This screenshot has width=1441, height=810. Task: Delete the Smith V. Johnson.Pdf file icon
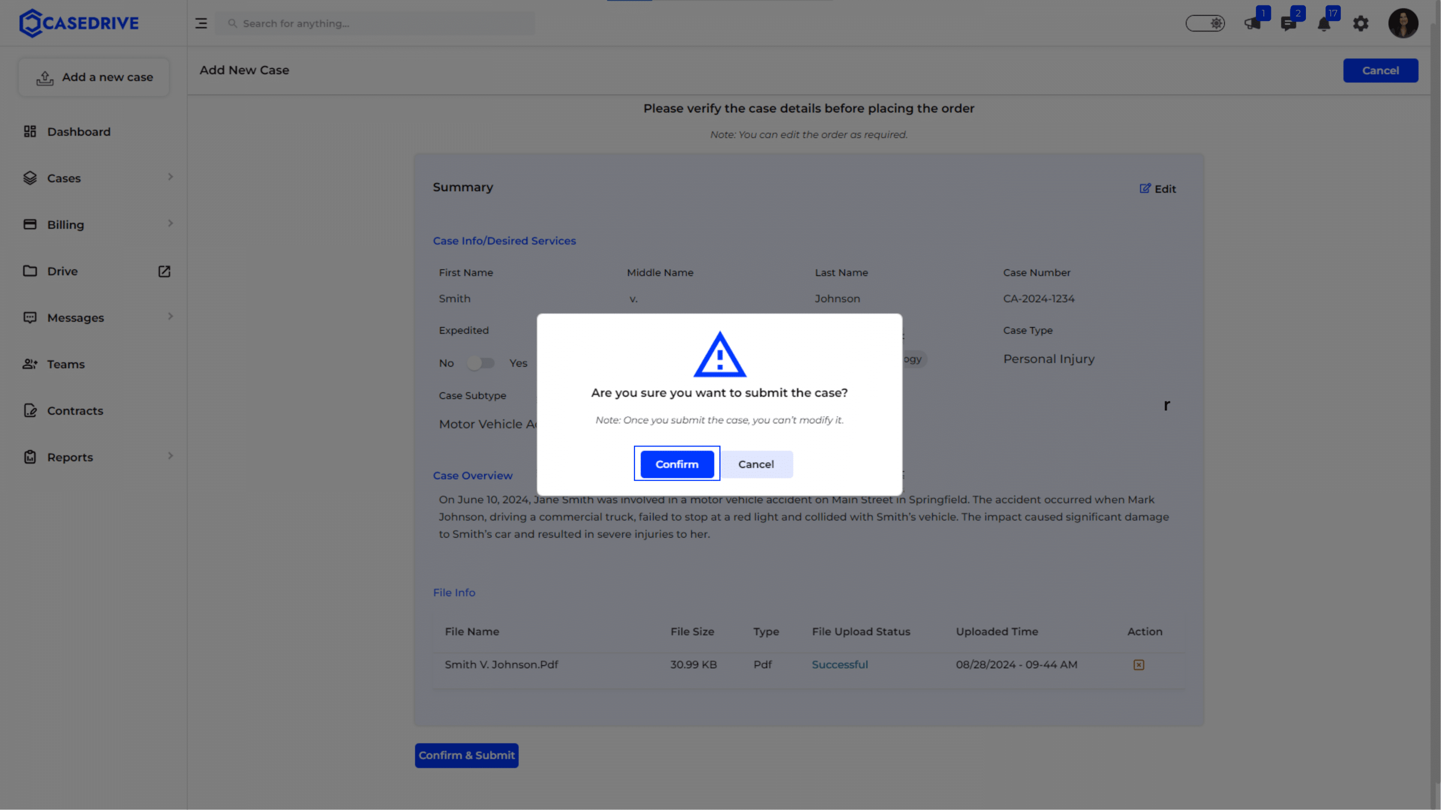1138,664
